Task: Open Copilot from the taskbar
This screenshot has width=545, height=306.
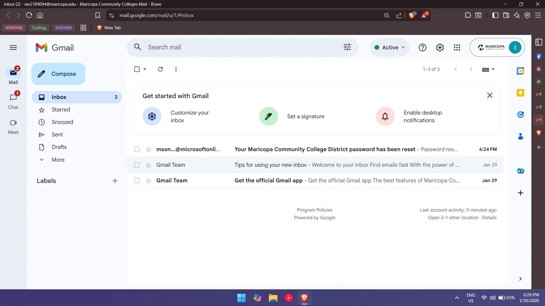Action: click(257, 298)
